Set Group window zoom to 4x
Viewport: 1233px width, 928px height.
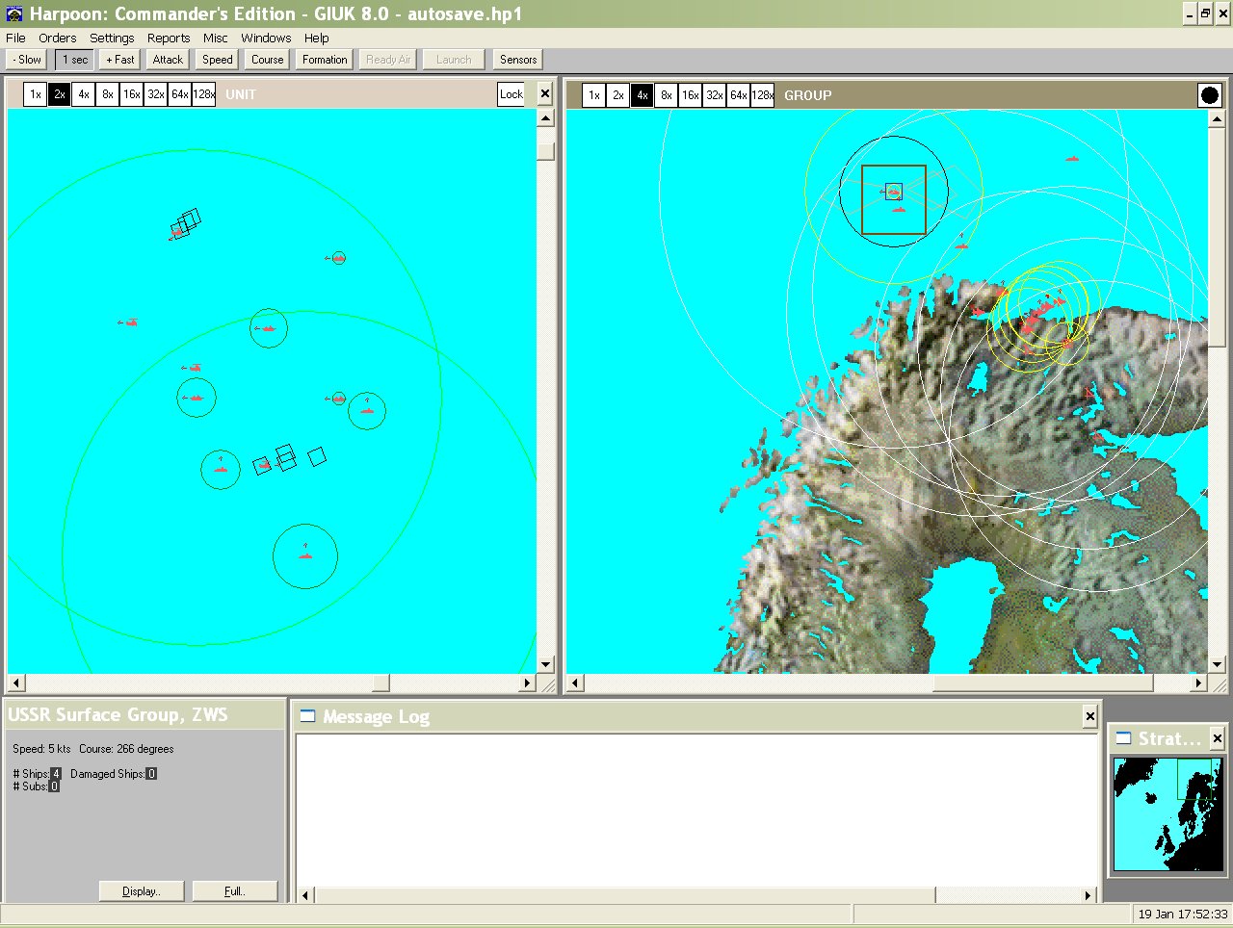pyautogui.click(x=642, y=95)
